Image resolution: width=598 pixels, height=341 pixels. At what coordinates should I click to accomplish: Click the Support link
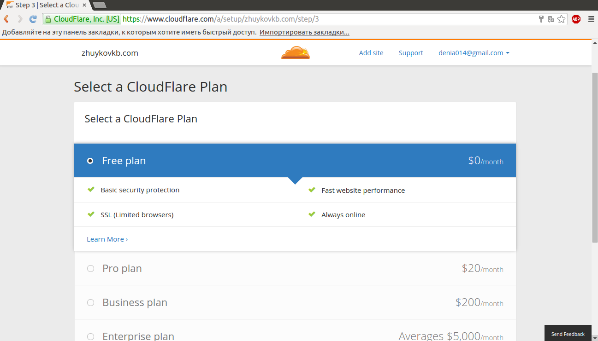point(411,53)
